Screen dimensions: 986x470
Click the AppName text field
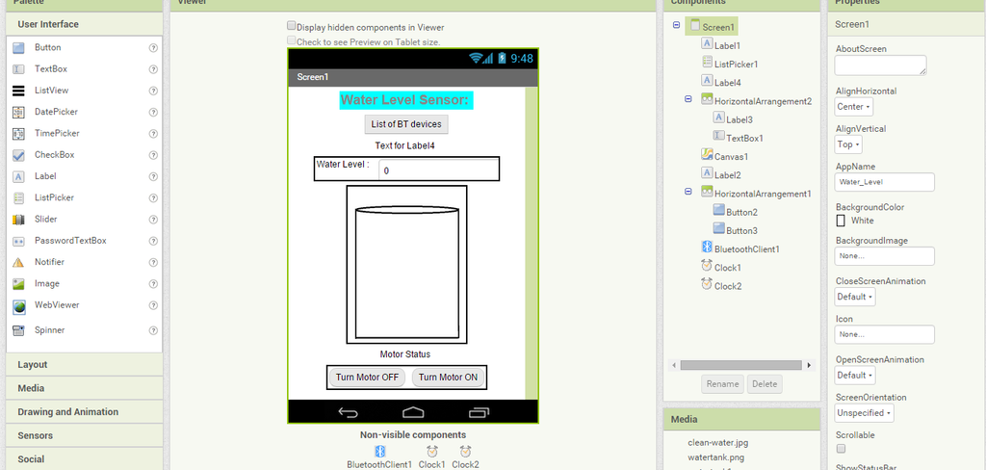pos(885,182)
